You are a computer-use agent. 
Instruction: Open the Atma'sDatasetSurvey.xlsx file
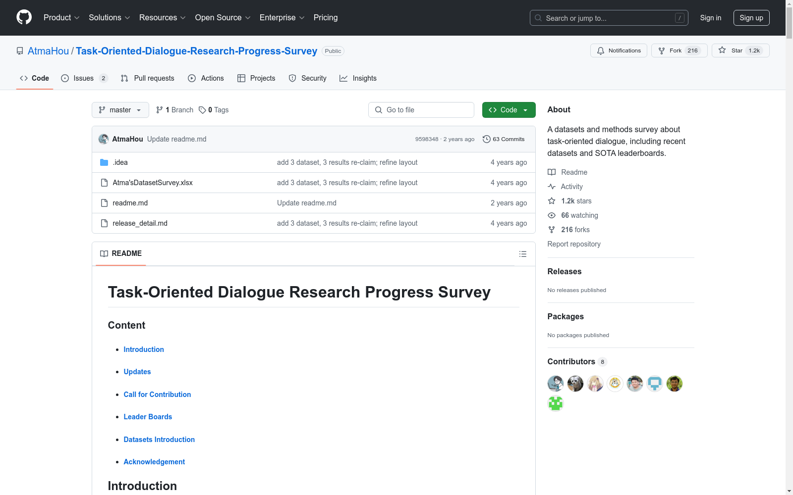153,183
